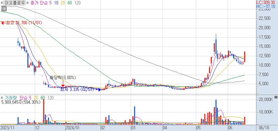
Task: Click the small square left of 이오플로우
Action: point(2,3)
